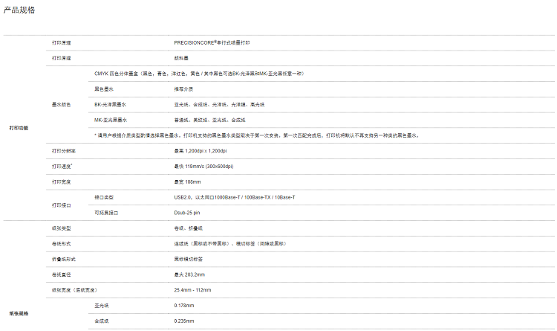Select the 黑标模切标签 value
The width and height of the screenshot is (557, 331).
pos(189,259)
